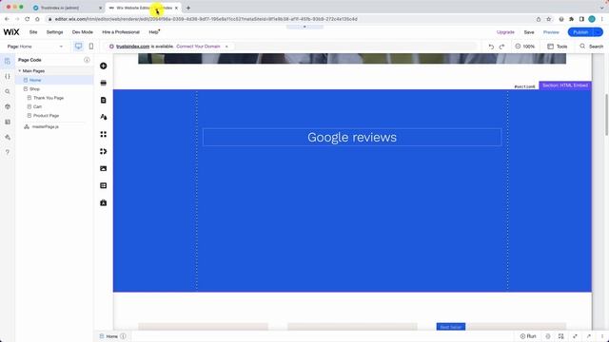Open the packages icon in code sidebar
The height and width of the screenshot is (342, 609).
[x=8, y=106]
